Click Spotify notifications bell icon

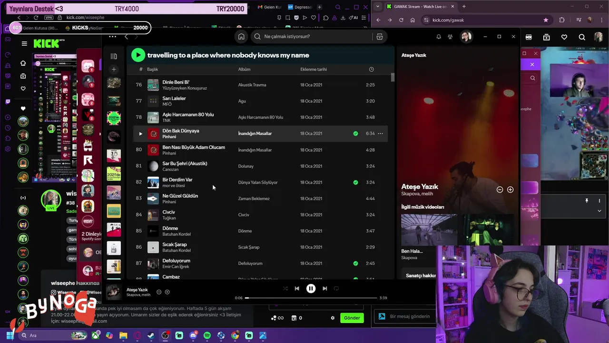coord(439,37)
